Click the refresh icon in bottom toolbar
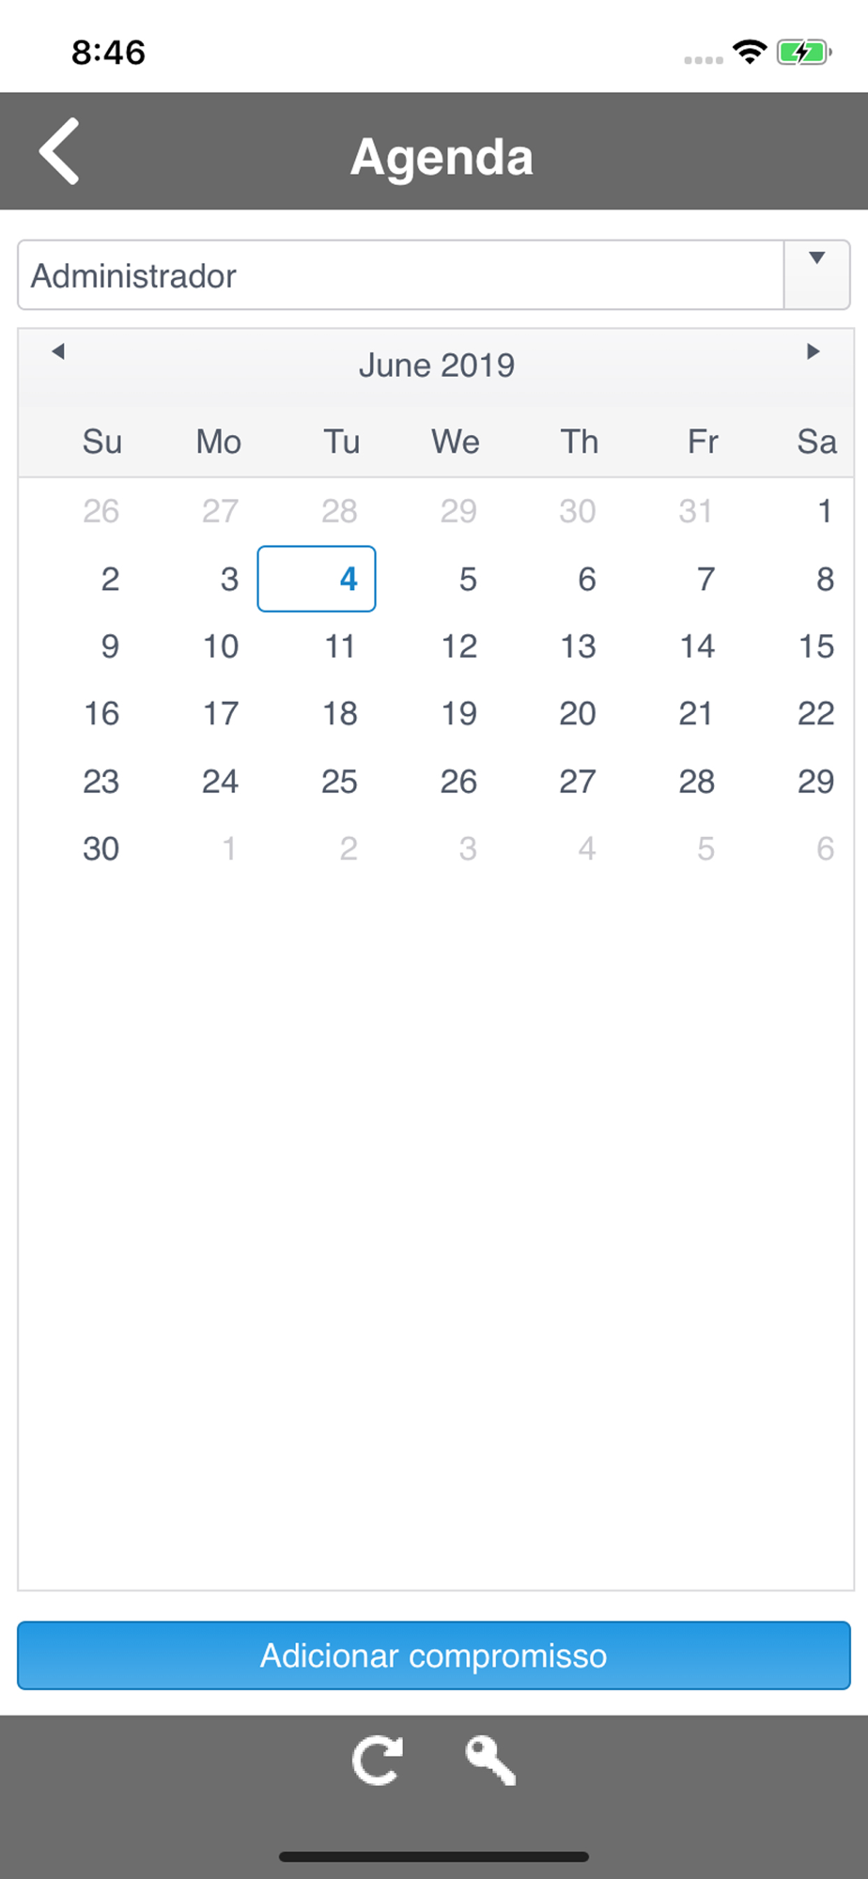This screenshot has height=1879, width=868. (378, 1760)
